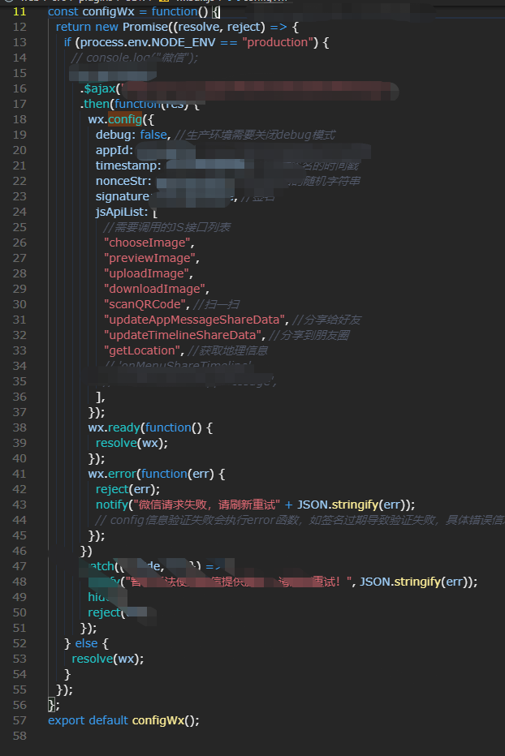This screenshot has height=756, width=505.
Task: Click 'export default' on line 57
Action: click(x=88, y=721)
